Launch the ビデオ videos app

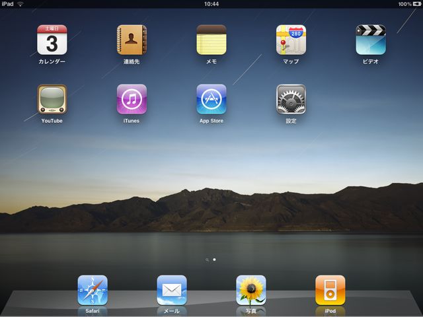[x=371, y=40]
